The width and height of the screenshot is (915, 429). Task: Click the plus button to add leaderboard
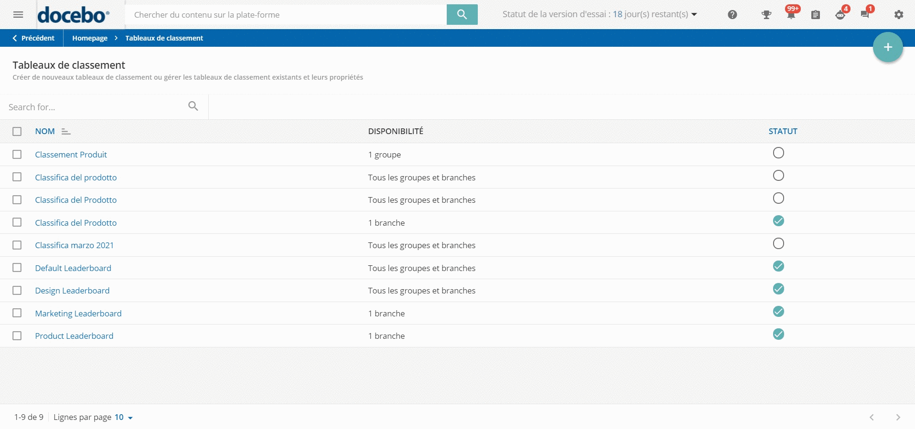click(887, 47)
